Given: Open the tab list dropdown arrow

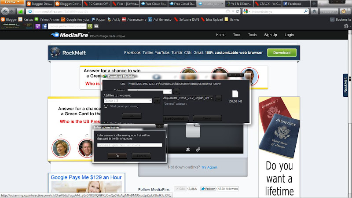Looking at the screenshot, I should tap(320, 4).
